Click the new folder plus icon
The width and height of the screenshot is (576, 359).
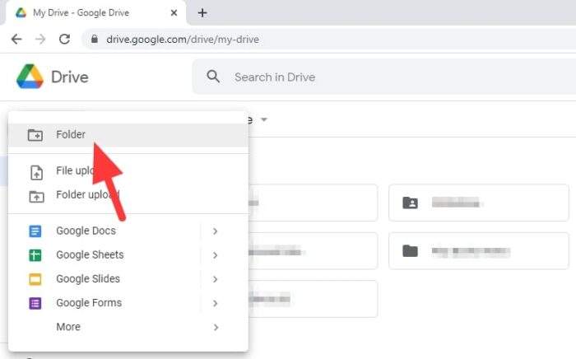click(35, 135)
